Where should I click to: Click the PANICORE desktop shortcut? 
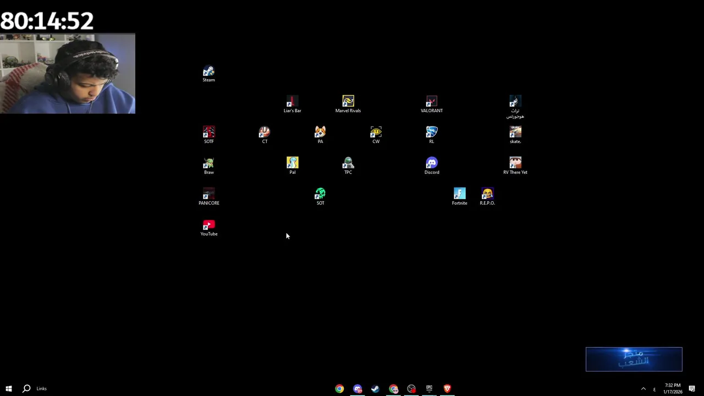pos(209,197)
